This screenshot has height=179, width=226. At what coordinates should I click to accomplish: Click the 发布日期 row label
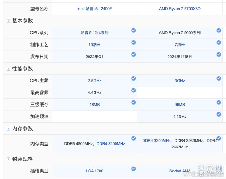[39, 57]
